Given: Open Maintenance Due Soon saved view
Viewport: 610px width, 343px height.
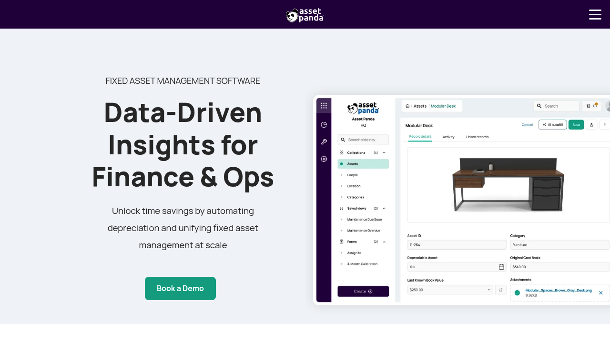Looking at the screenshot, I should 364,219.
